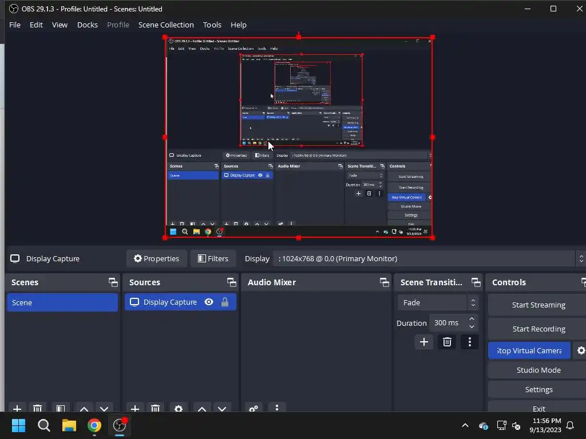Launch File Explorer from taskbar

coord(69,425)
